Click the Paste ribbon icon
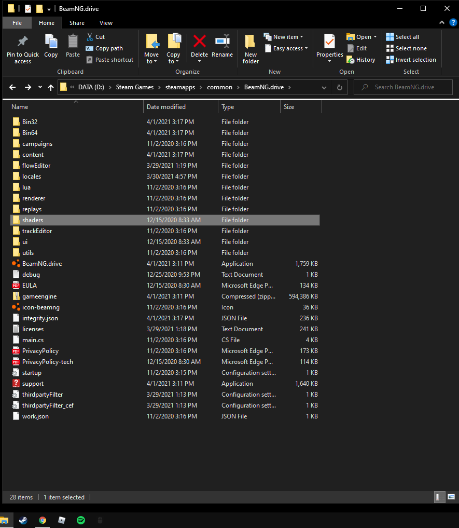This screenshot has width=459, height=528. 73,42
